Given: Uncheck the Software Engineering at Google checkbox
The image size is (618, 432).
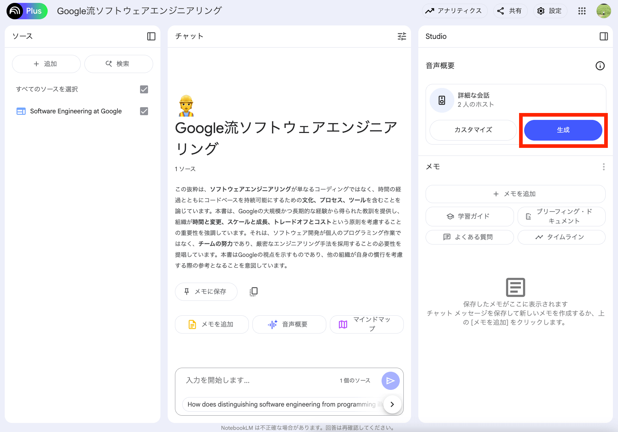Looking at the screenshot, I should pos(144,111).
